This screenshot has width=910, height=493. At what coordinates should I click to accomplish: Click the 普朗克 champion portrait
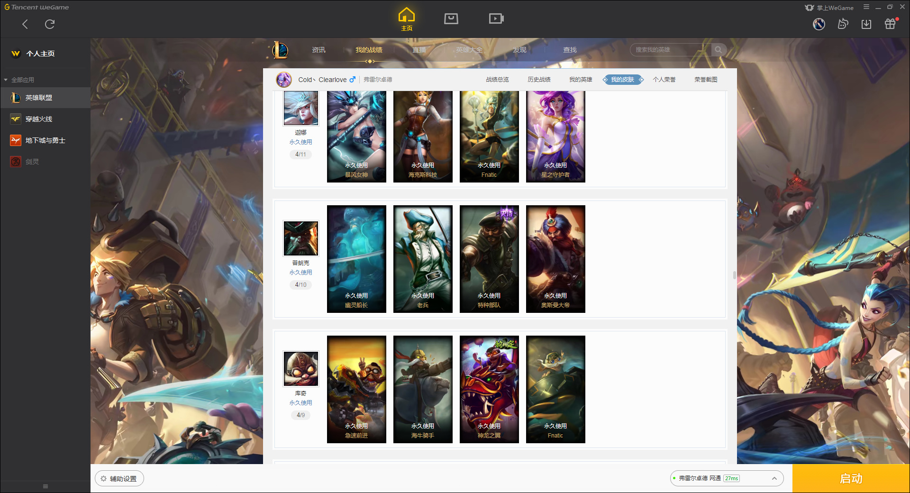(x=300, y=238)
